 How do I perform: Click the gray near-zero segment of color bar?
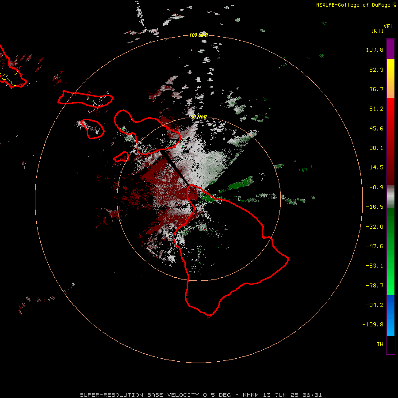390,197
